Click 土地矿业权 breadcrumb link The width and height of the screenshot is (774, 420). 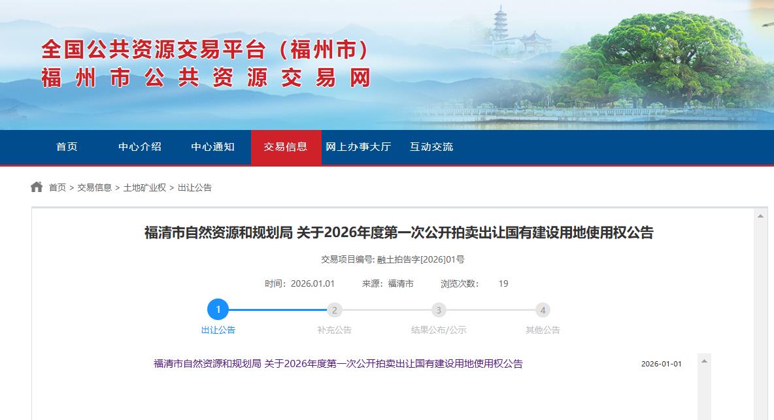pos(144,187)
